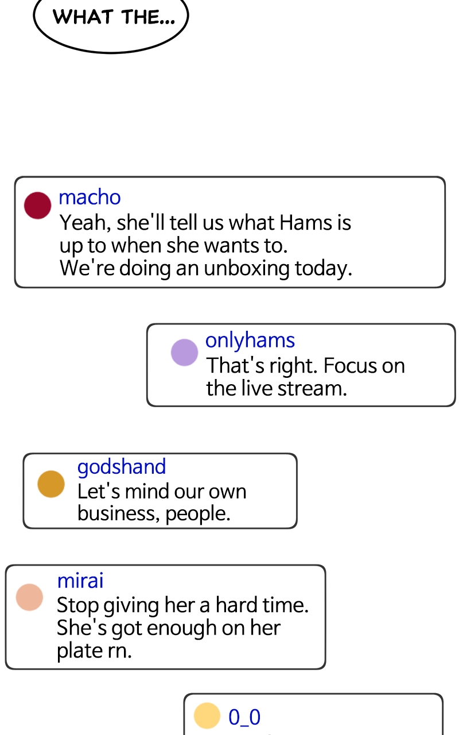Click the text 'business, people.' in godshand's message
Viewport: 459px width, 735px height.
pos(154,513)
